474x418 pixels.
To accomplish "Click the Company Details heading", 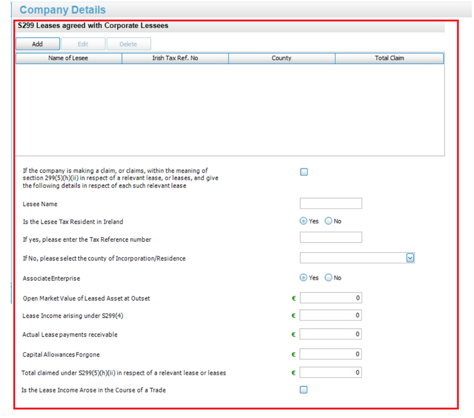I will (63, 10).
